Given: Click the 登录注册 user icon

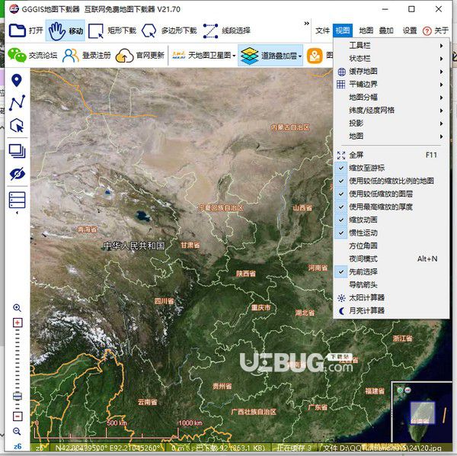Looking at the screenshot, I should (x=71, y=56).
